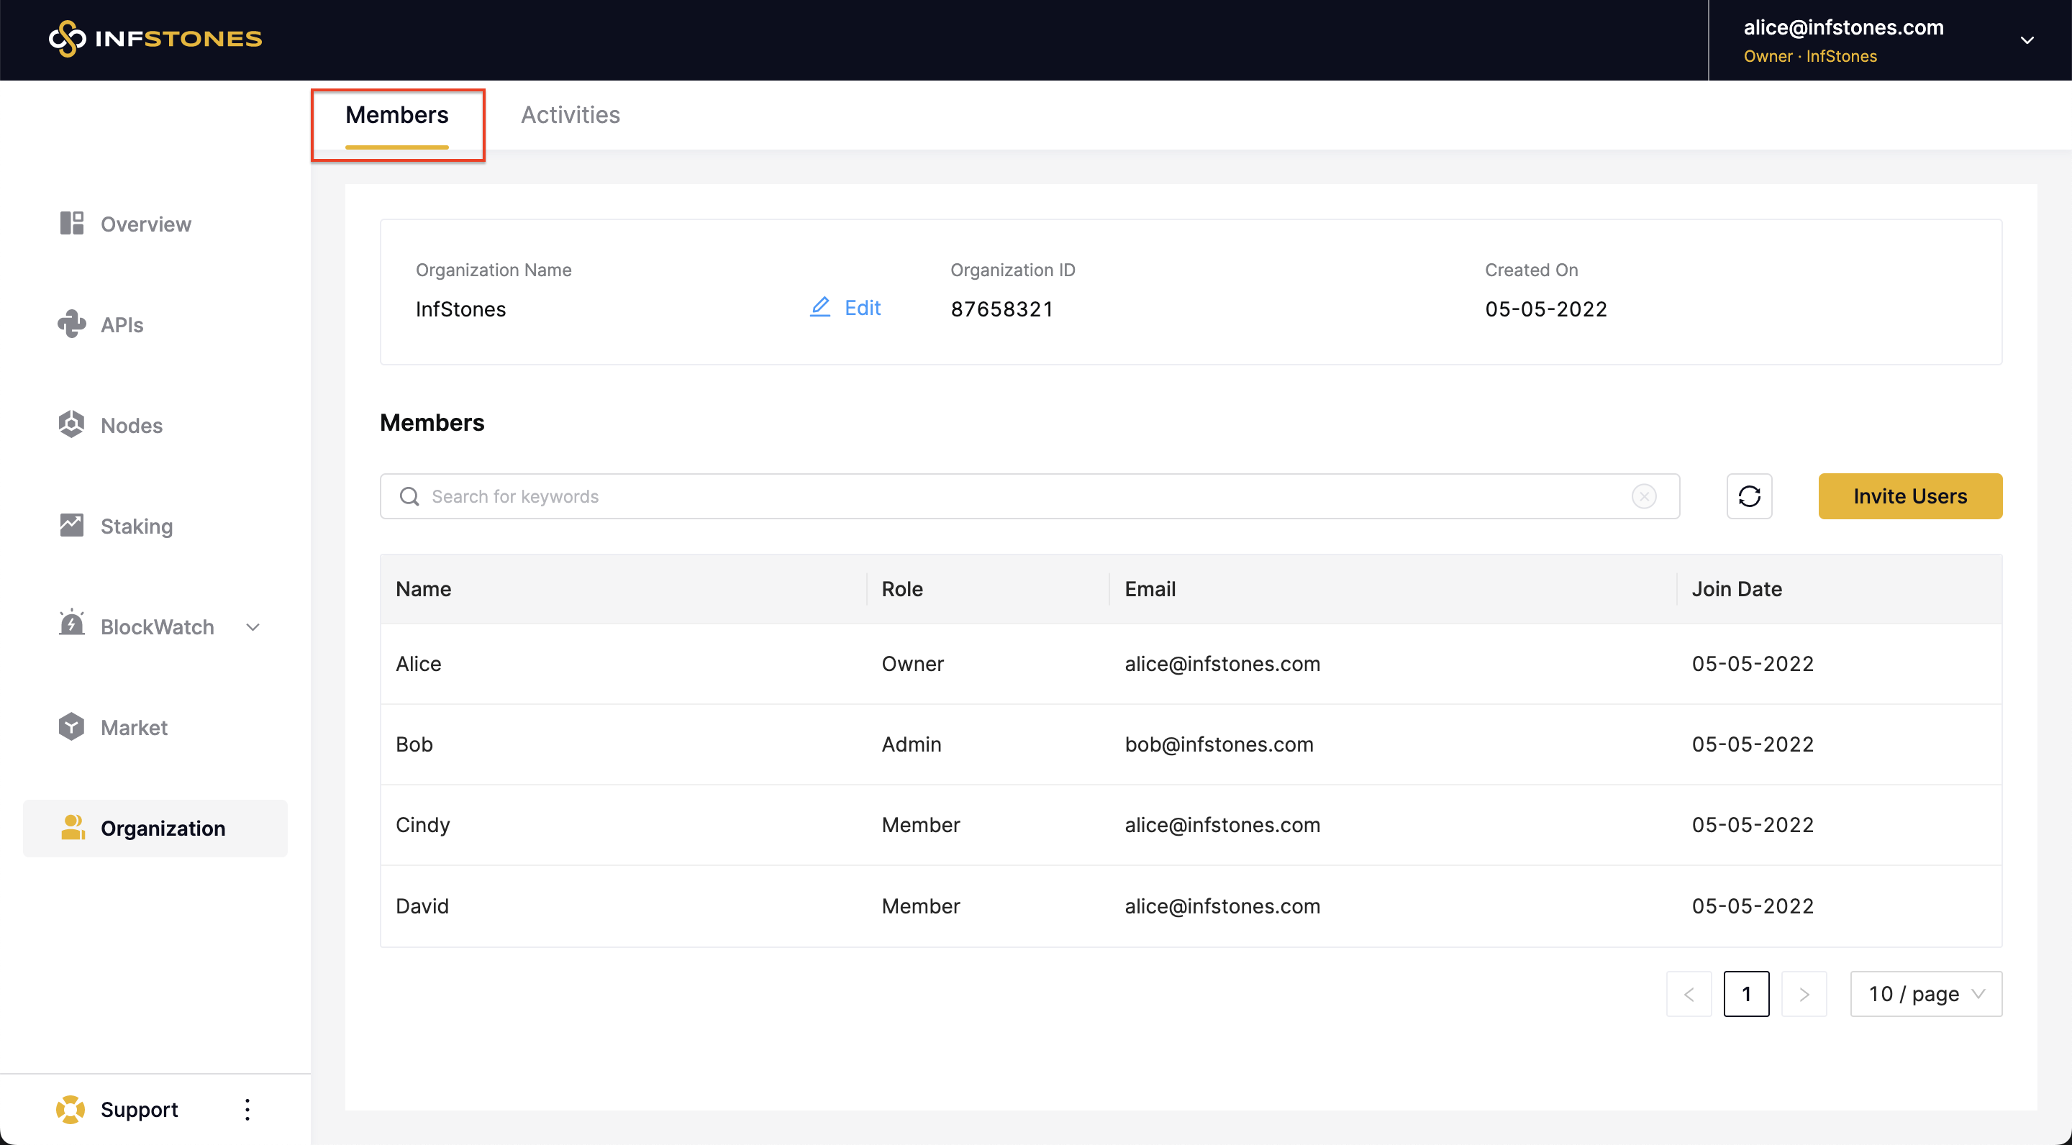
Task: Clear the search field with x icon
Action: point(1643,496)
